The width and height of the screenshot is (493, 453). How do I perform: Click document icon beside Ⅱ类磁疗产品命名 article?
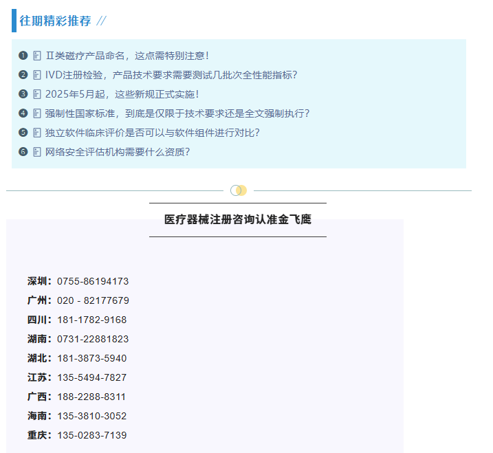tap(37, 56)
